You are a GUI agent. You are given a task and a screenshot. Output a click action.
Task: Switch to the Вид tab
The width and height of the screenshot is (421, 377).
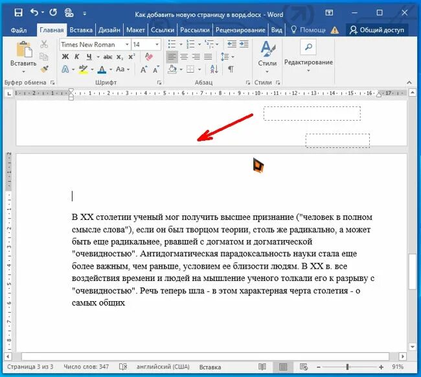point(277,30)
